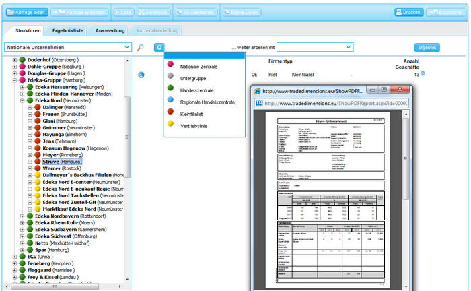
Task: Switch to the Ergebnisliste tab
Action: click(68, 31)
